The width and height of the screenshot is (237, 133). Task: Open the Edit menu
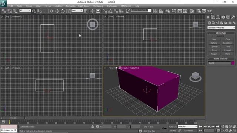(x=11, y=6)
